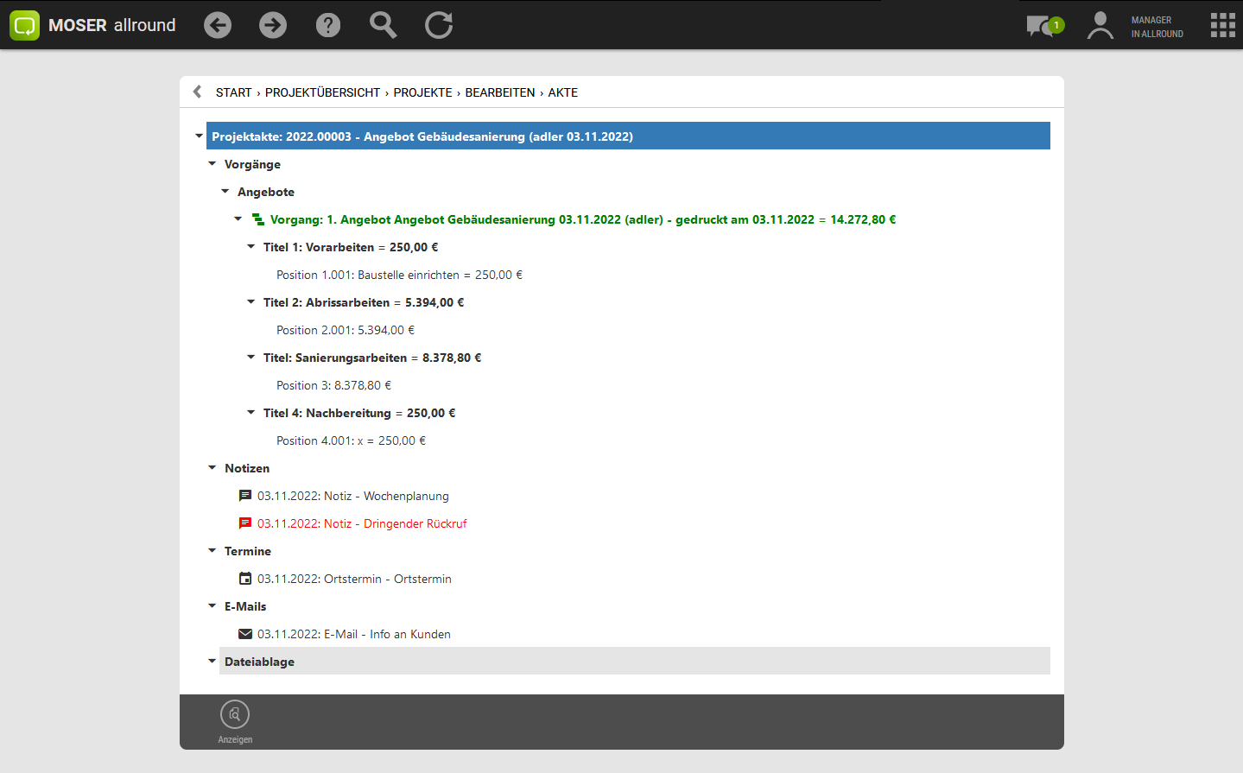Screen dimensions: 1243x773
Task: Select the Ortstermin appointment entry
Action: [x=354, y=579]
